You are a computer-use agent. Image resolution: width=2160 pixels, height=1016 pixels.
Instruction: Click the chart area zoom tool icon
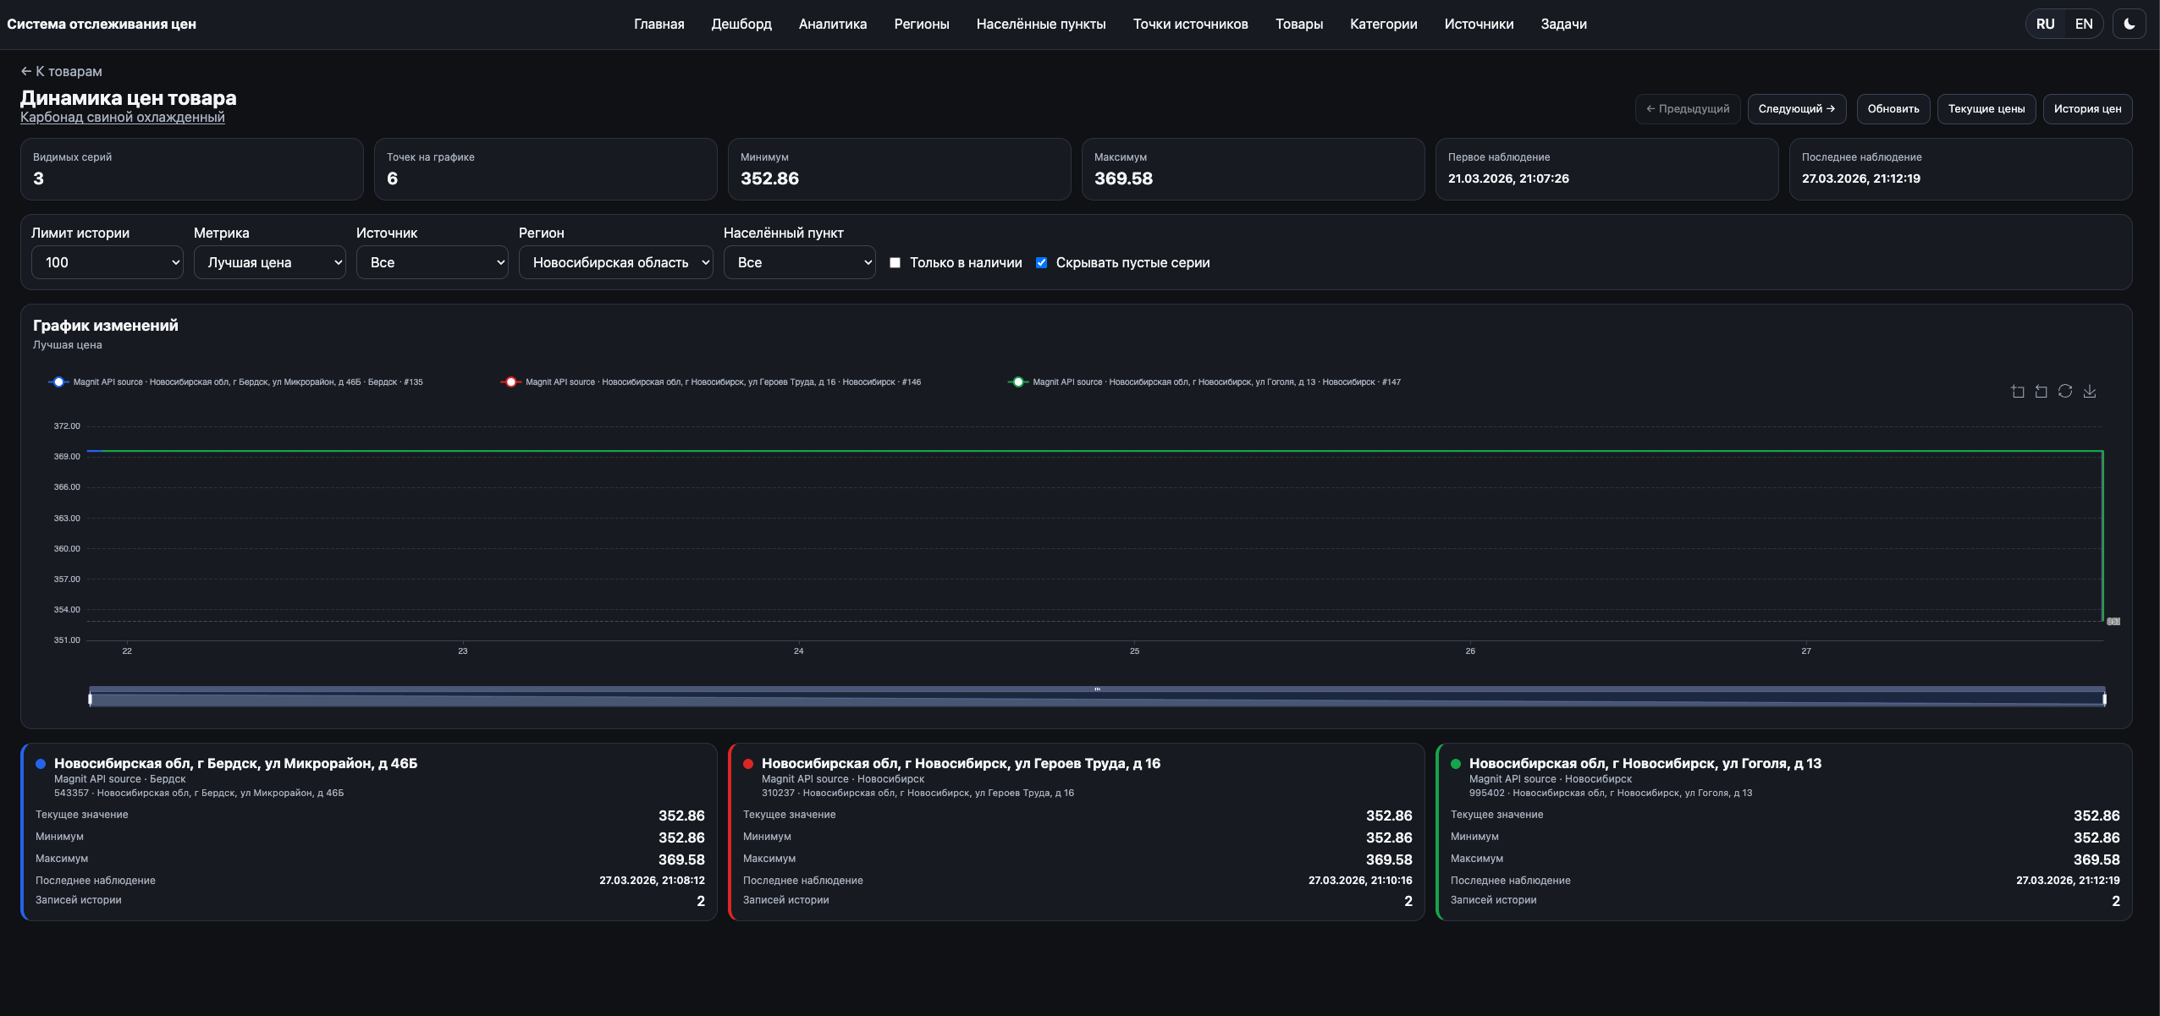coord(2018,391)
